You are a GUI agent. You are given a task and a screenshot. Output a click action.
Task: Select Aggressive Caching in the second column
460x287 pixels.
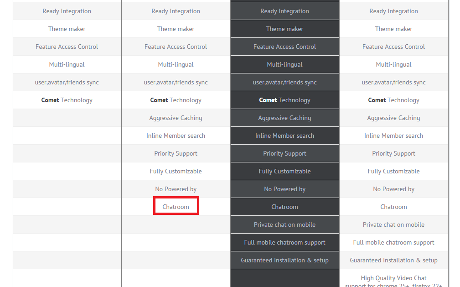pyautogui.click(x=176, y=118)
